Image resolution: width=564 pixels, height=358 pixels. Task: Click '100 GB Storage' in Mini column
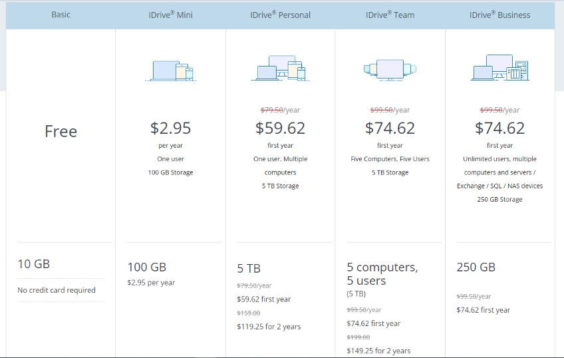coord(170,173)
